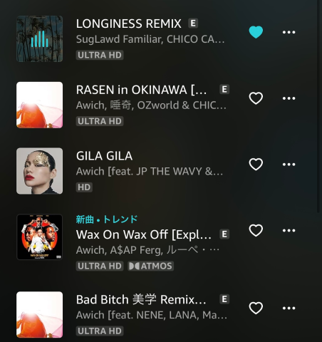Open more options for RASEN in OKINAWA

(x=289, y=98)
